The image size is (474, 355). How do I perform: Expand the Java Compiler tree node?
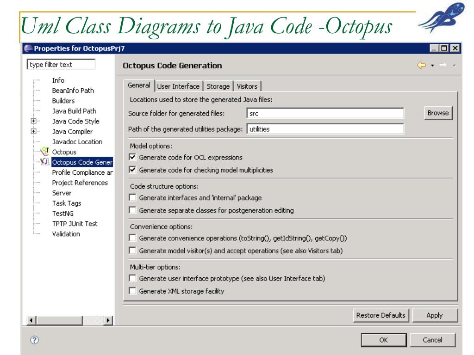33,131
